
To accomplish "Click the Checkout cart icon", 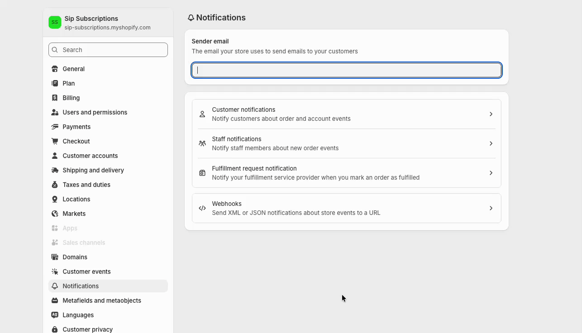I will point(55,141).
